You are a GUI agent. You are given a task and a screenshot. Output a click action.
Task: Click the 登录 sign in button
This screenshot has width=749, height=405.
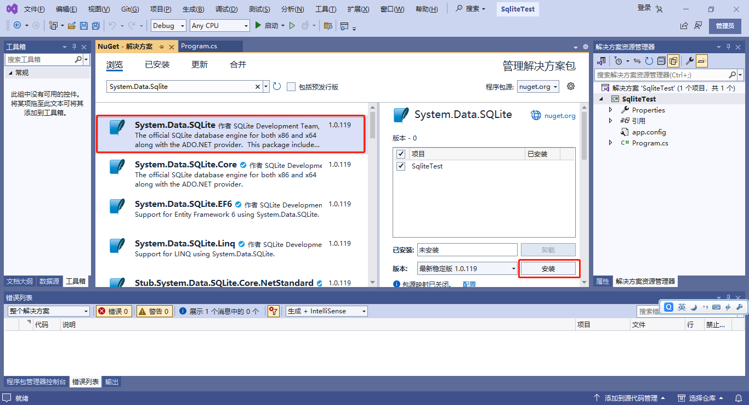tap(644, 8)
